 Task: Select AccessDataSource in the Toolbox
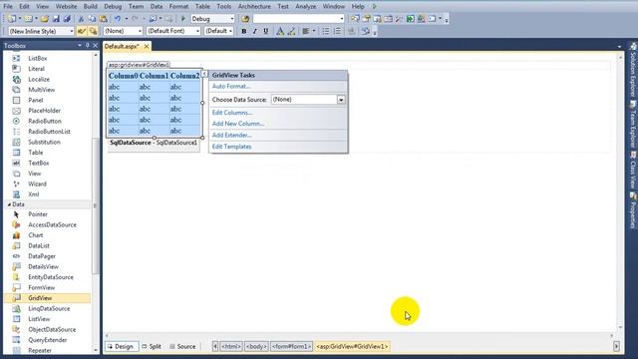tap(52, 224)
